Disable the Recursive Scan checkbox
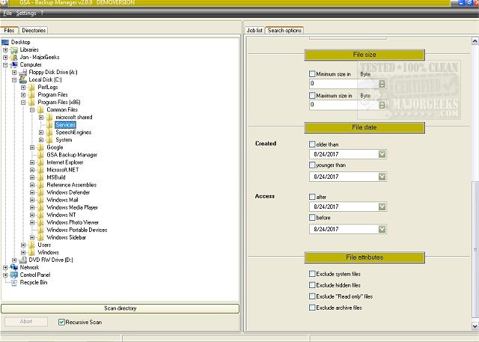The image size is (479, 342). coord(62,322)
